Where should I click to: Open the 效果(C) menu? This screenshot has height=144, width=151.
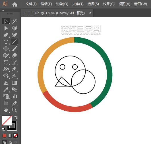pyautogui.click(x=109, y=4)
